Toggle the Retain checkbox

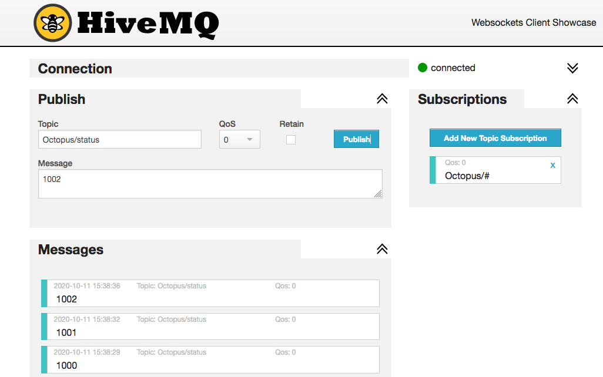pyautogui.click(x=291, y=140)
